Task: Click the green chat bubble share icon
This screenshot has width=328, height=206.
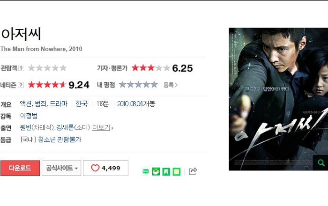Action: click(146, 171)
